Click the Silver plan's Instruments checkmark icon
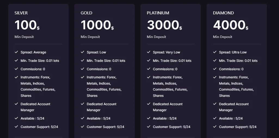This screenshot has height=138, width=279. point(16,77)
